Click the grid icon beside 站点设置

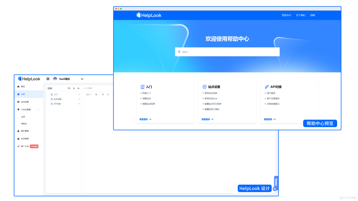coord(18,102)
